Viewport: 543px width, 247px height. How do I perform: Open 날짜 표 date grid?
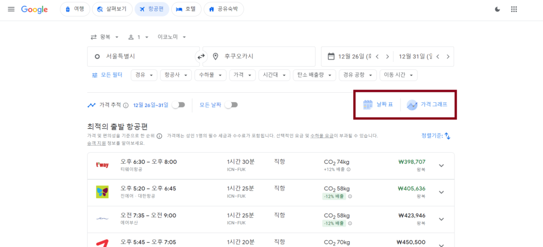[x=378, y=104]
